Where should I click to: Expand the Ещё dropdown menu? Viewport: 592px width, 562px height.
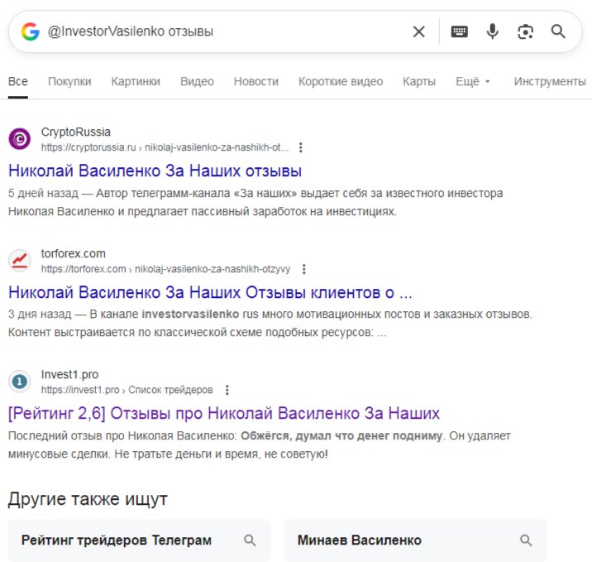[473, 81]
